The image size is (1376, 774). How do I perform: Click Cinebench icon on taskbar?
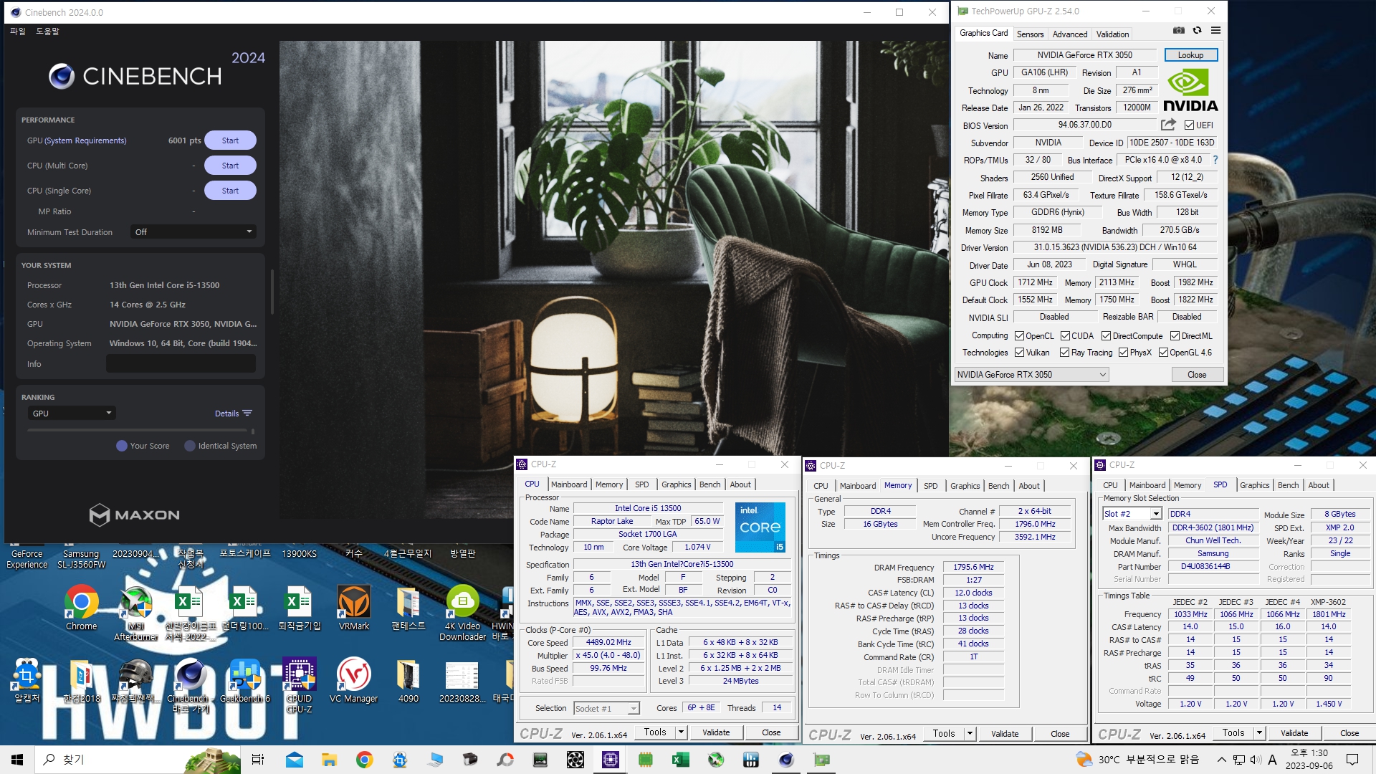pos(786,760)
